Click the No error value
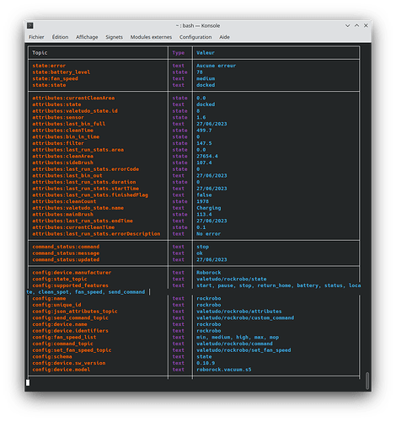The image size is (396, 421). [x=209, y=234]
